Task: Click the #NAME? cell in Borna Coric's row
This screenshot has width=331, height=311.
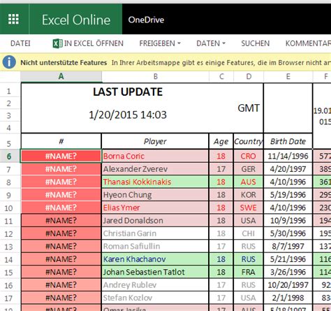Action: tap(61, 156)
